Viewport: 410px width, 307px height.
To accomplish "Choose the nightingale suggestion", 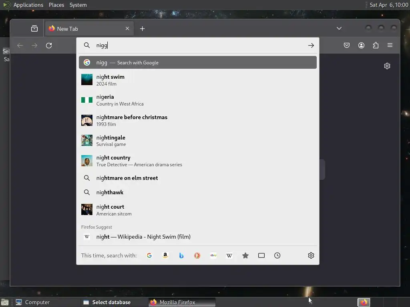I will pos(198,140).
